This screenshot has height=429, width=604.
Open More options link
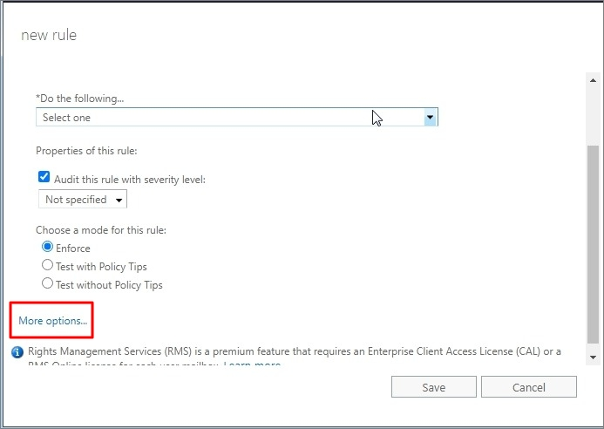(x=53, y=321)
